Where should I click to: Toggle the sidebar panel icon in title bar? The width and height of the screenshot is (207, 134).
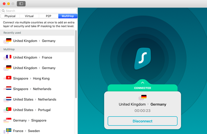pos(21,4)
